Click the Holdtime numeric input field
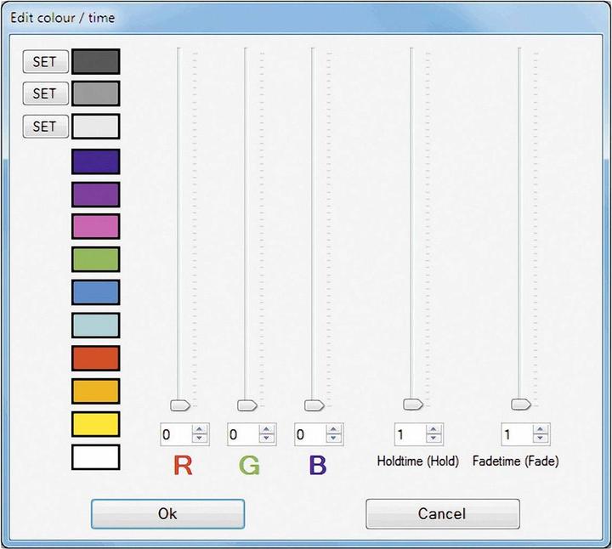The image size is (612, 549). pos(409,435)
